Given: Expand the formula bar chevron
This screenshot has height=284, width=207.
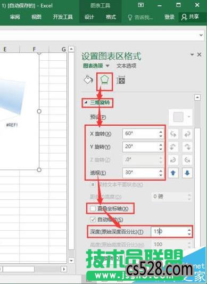Looking at the screenshot, I should point(201,35).
